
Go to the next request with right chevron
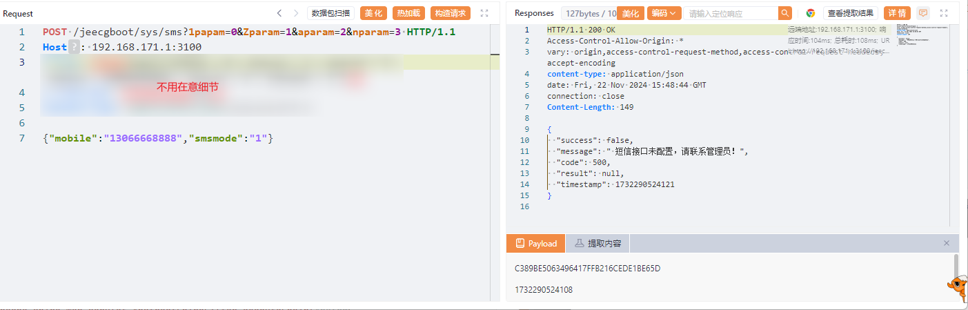[x=296, y=13]
